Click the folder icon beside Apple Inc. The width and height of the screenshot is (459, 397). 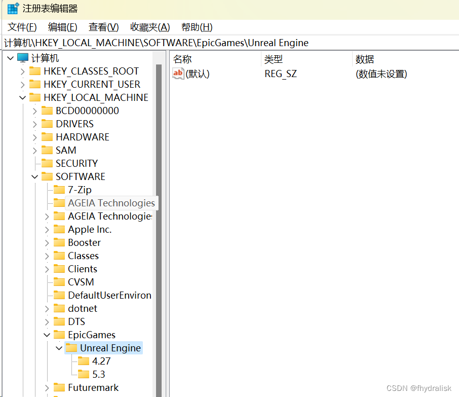point(59,229)
